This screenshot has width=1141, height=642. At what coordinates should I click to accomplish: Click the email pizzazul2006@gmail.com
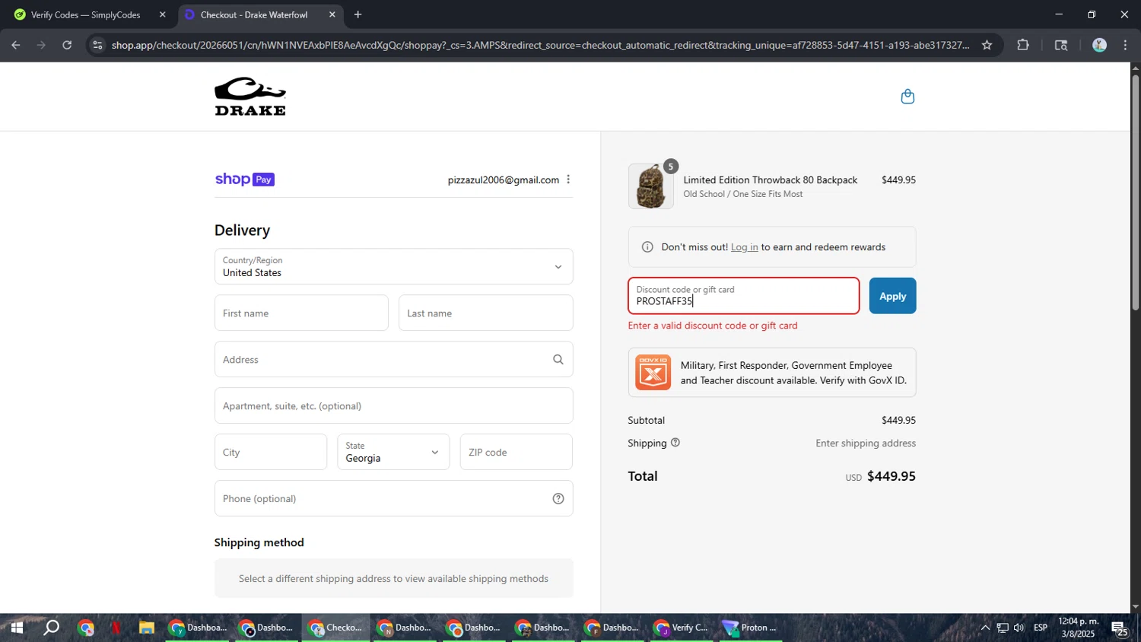pyautogui.click(x=503, y=180)
